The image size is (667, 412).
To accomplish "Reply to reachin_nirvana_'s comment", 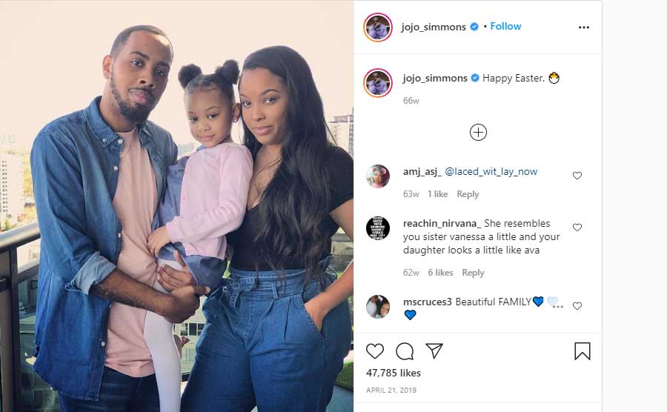I will (x=473, y=273).
